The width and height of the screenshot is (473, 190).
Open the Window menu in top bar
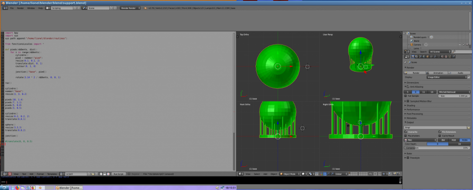31,8
